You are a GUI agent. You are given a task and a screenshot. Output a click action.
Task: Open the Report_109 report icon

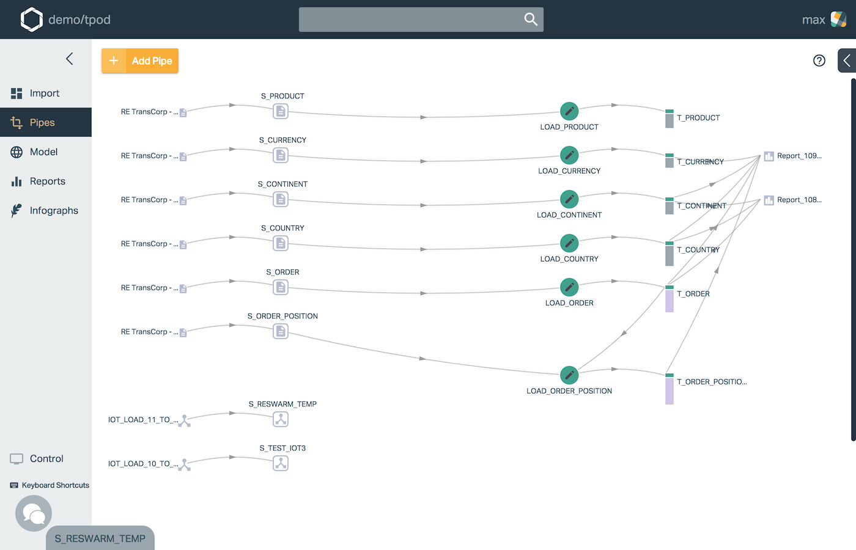769,156
